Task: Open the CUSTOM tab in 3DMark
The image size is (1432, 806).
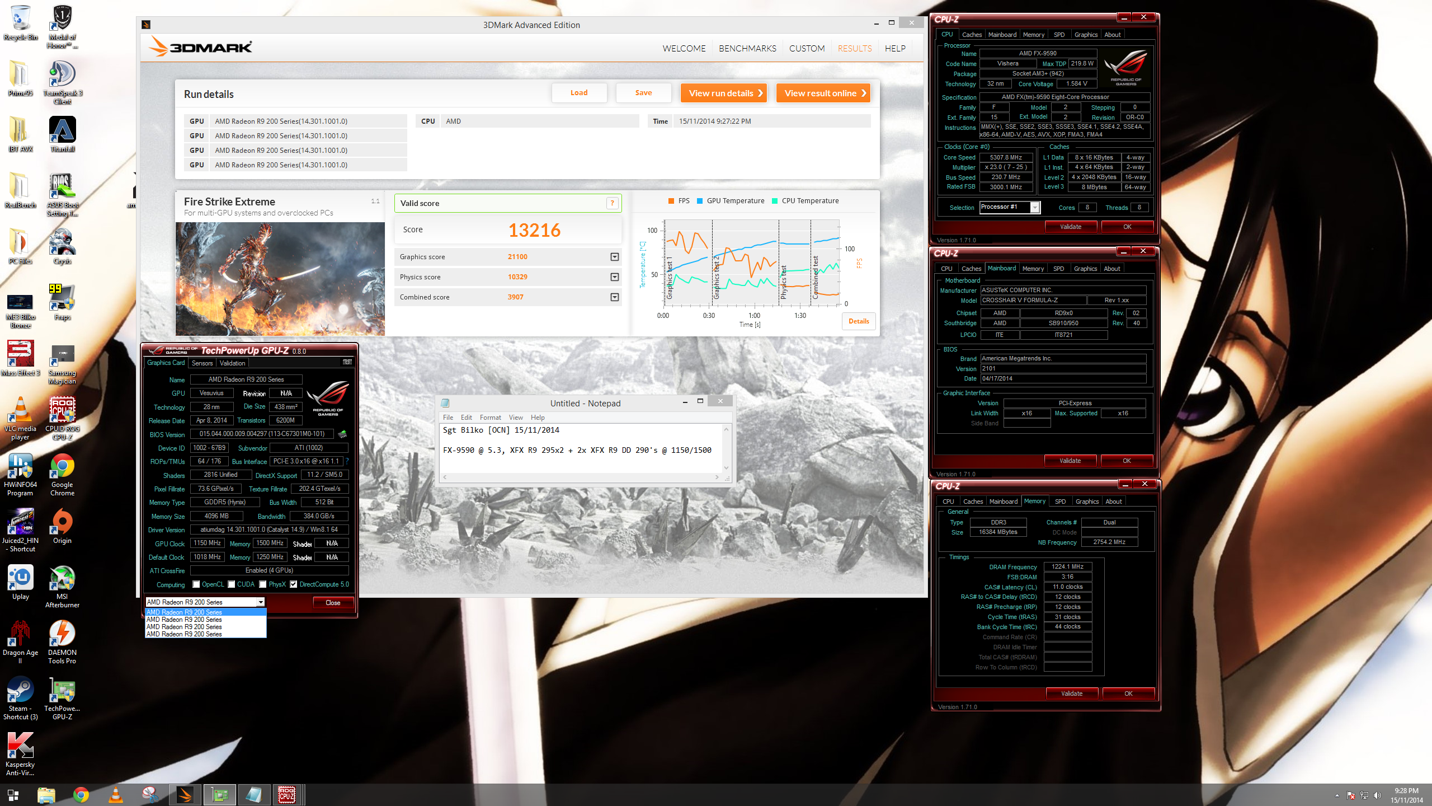Action: (x=807, y=48)
